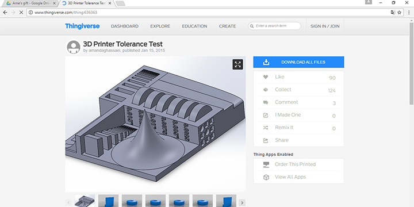Bookmark this page with the star icon

click(x=399, y=13)
